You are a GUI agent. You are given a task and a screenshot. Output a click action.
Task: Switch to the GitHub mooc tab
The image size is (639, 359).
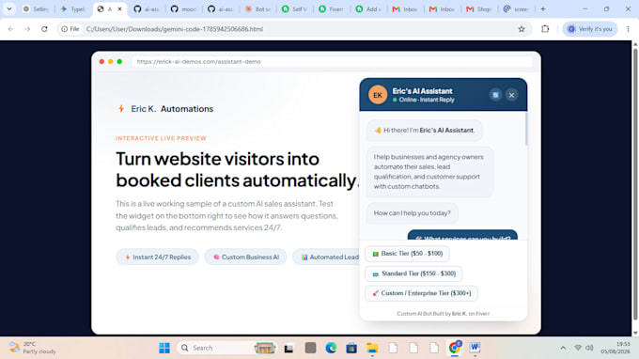pyautogui.click(x=183, y=9)
